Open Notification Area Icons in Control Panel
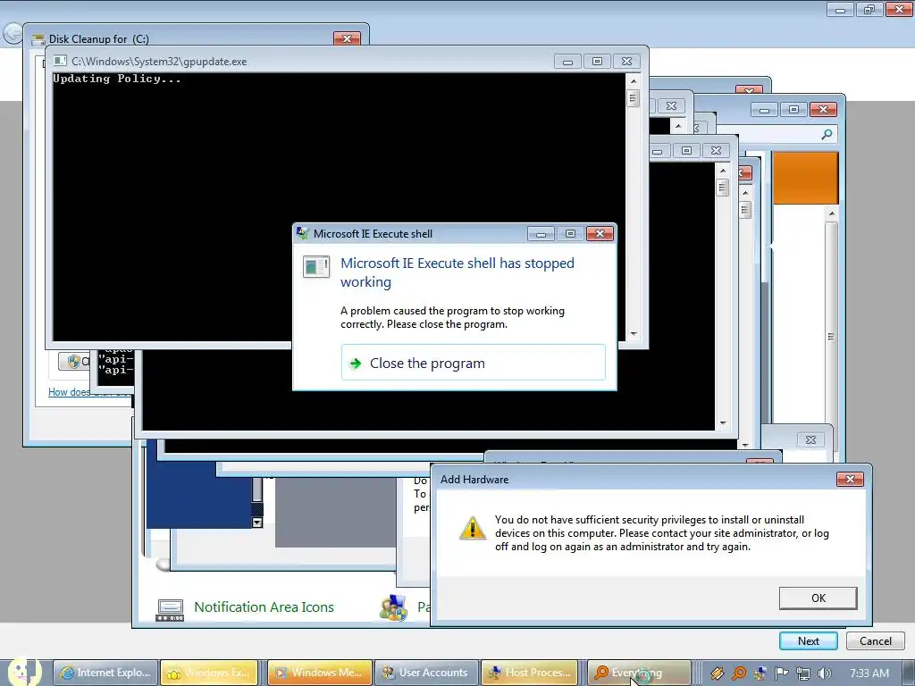The height and width of the screenshot is (686, 915). click(264, 607)
